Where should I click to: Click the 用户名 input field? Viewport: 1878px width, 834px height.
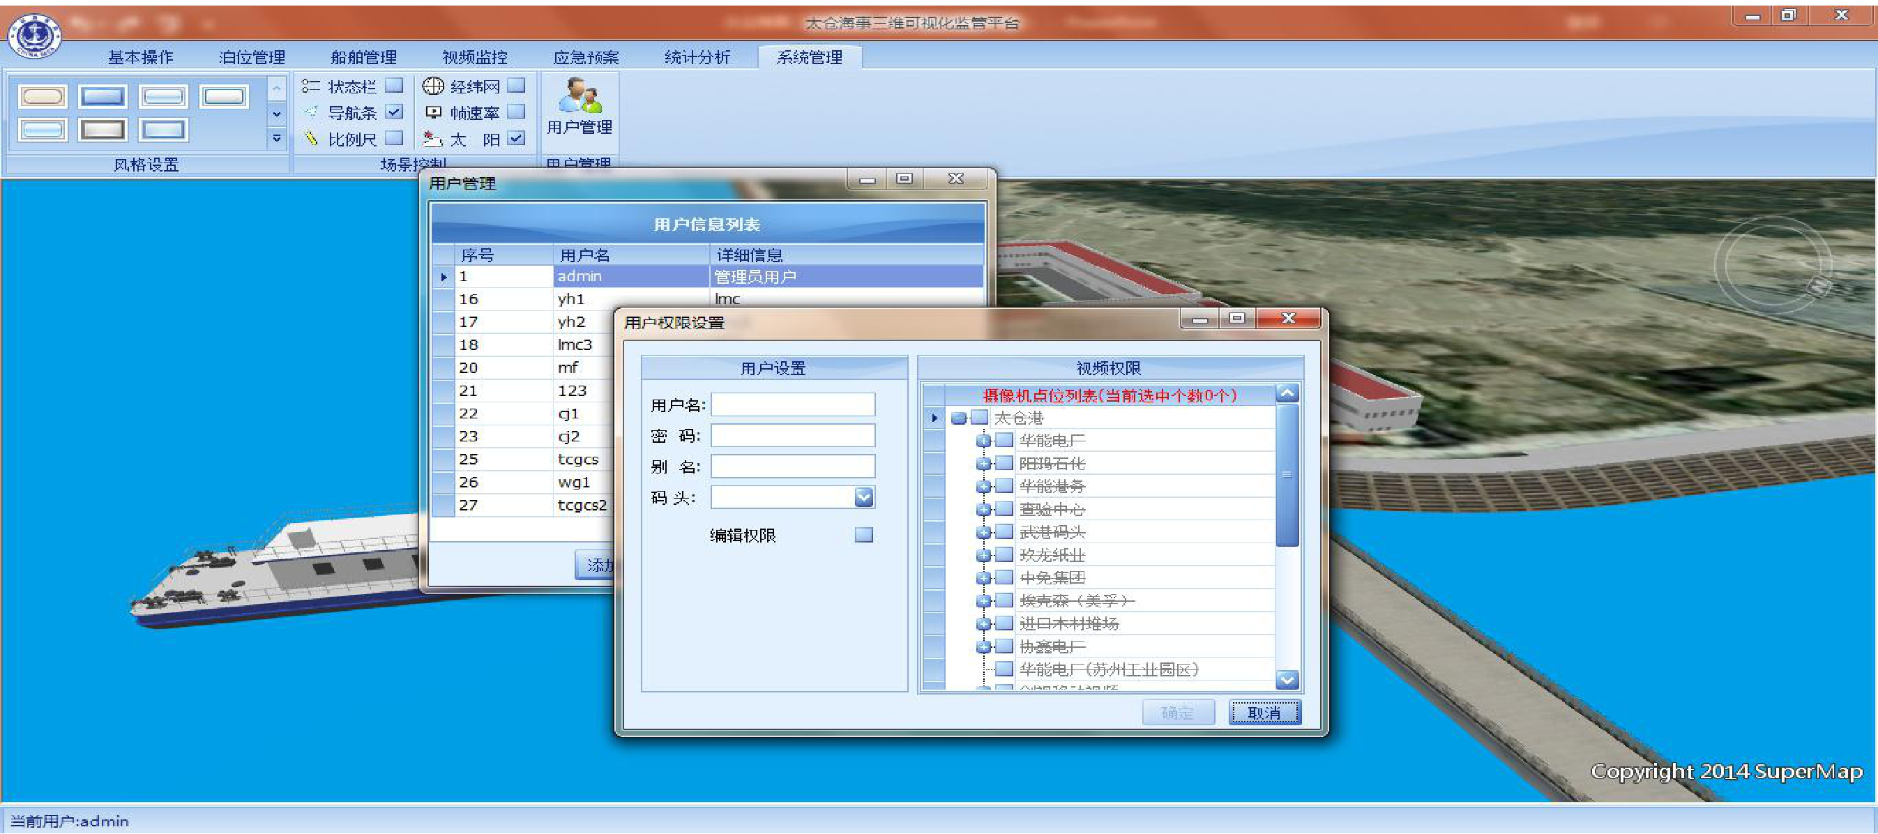(792, 404)
